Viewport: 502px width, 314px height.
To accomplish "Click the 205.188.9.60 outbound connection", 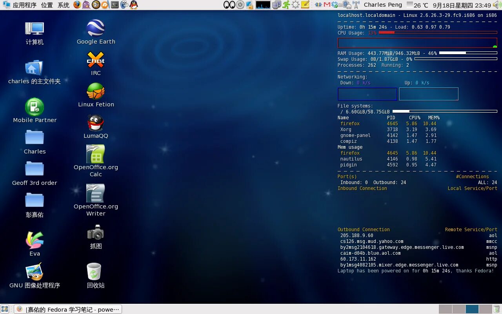I will click(357, 235).
